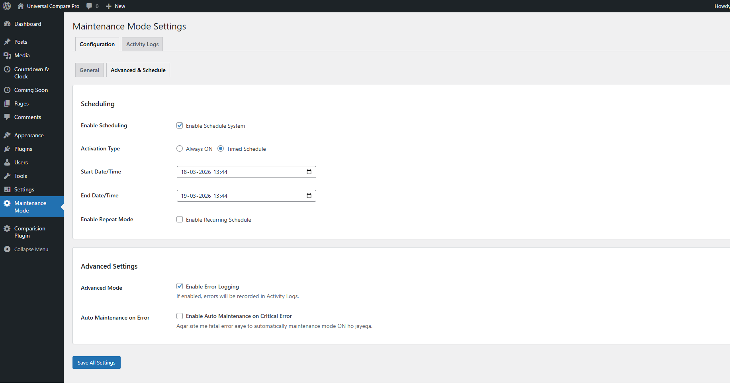Toggle the Enable Error Logging checkbox

click(180, 286)
